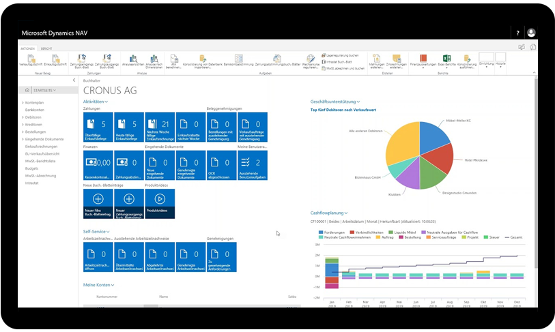Click the Liquide Mittel legend swatch
This screenshot has height=332, width=555.
(390, 232)
